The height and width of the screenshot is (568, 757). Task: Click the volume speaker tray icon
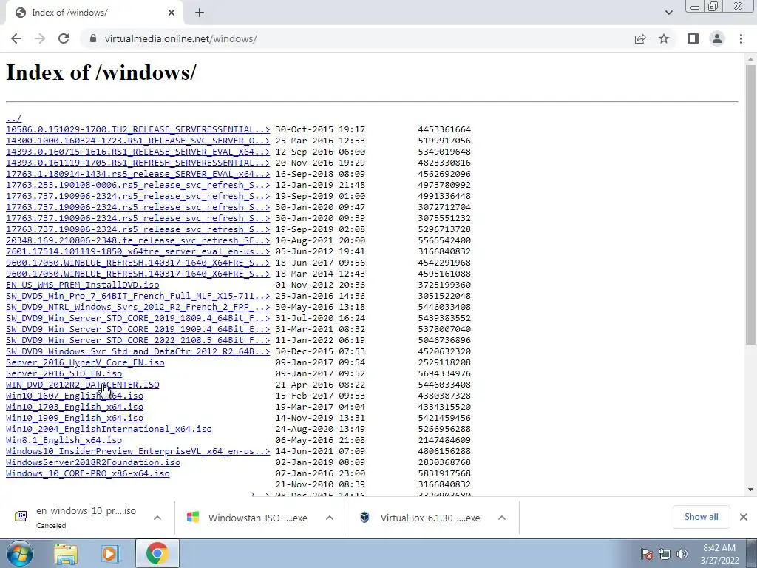click(x=682, y=553)
